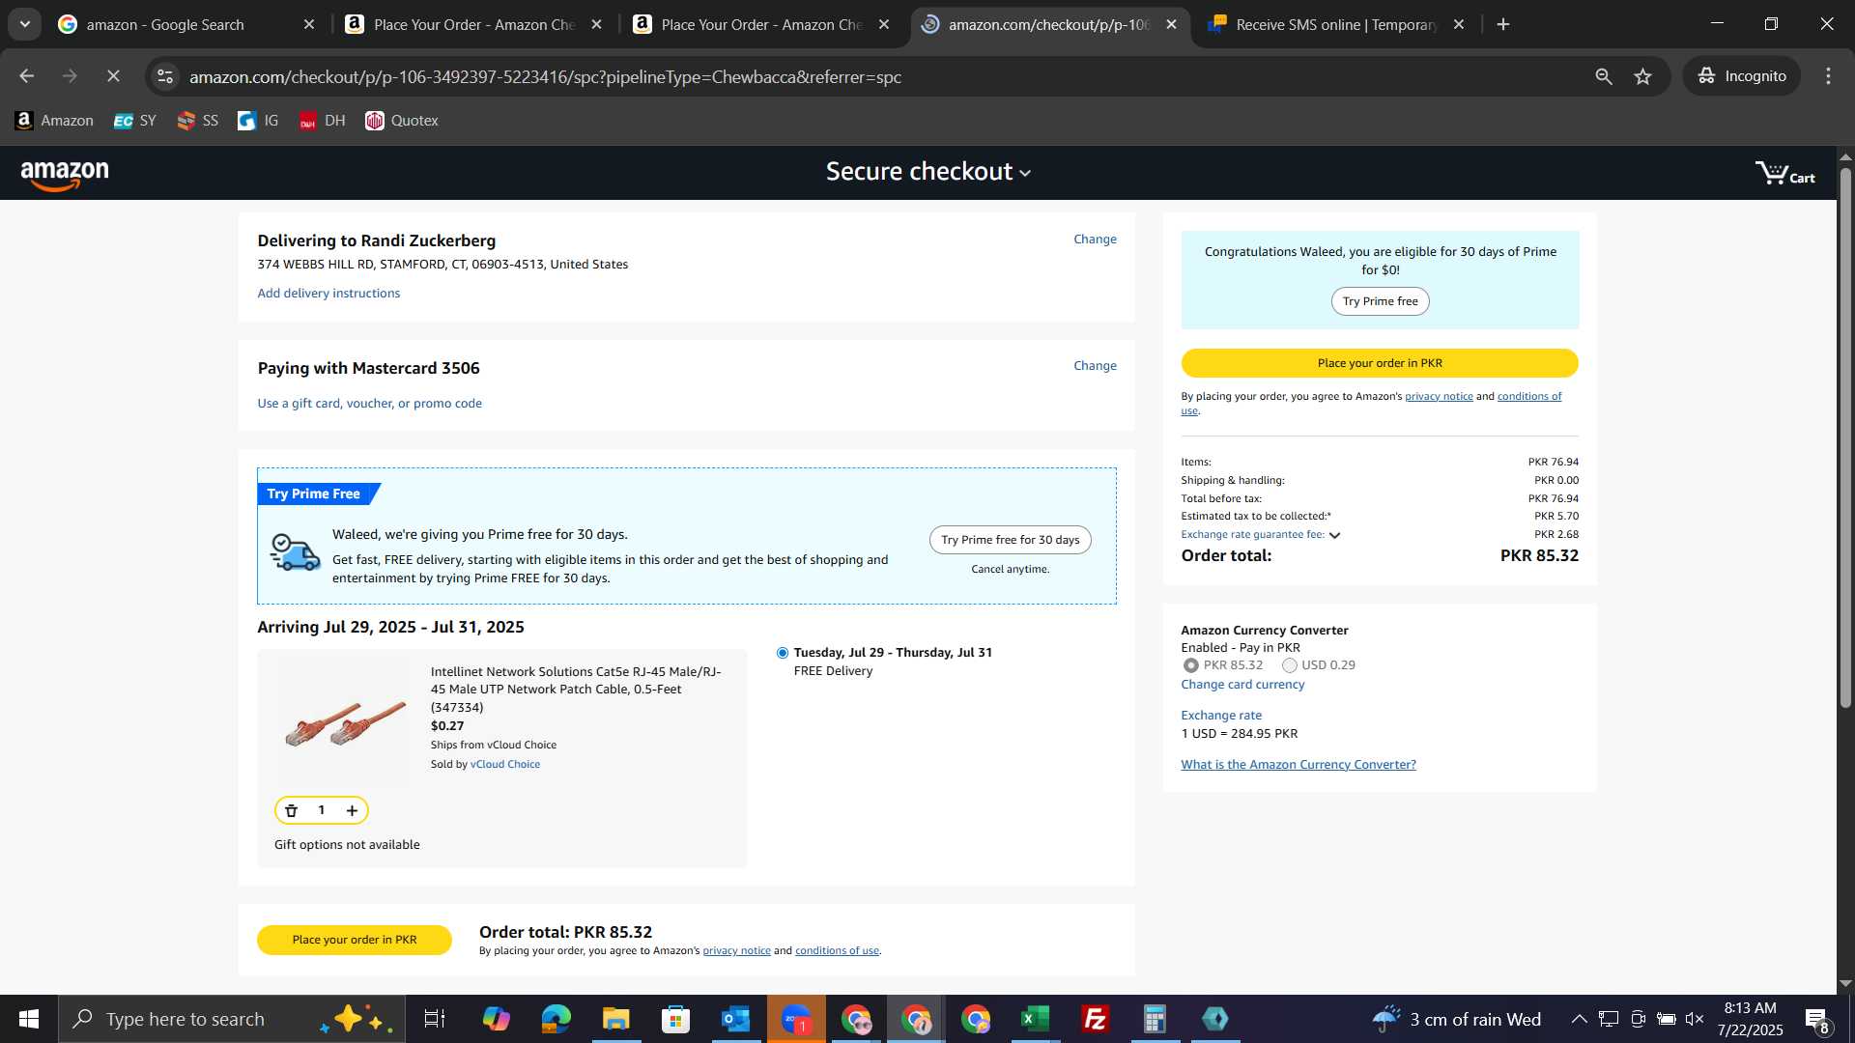The height and width of the screenshot is (1043, 1855).
Task: Click Exchange rate link in converter box
Action: point(1221,716)
